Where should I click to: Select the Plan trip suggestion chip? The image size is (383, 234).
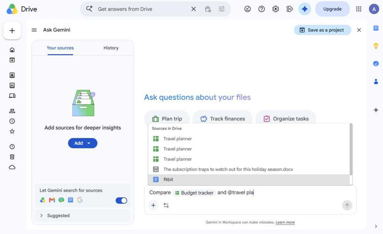167,118
